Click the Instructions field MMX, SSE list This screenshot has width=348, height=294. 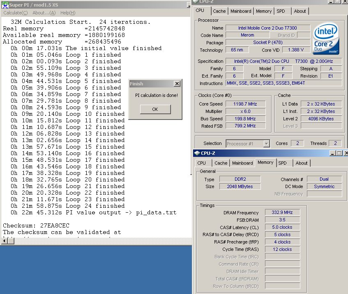click(283, 83)
